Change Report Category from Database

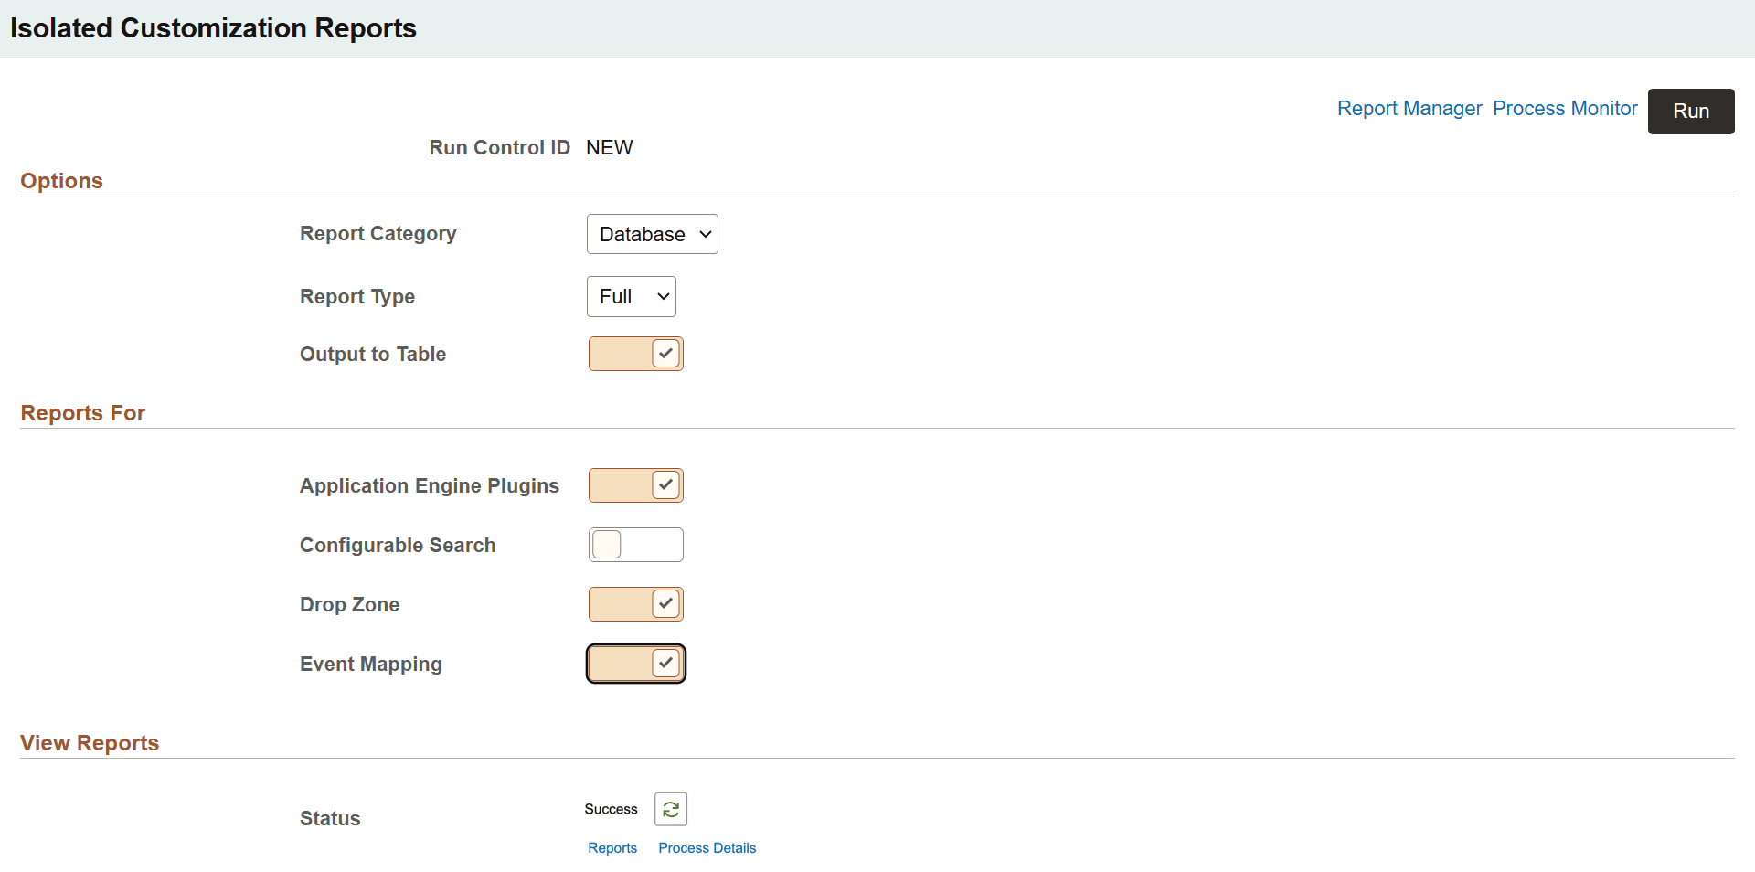pyautogui.click(x=652, y=234)
